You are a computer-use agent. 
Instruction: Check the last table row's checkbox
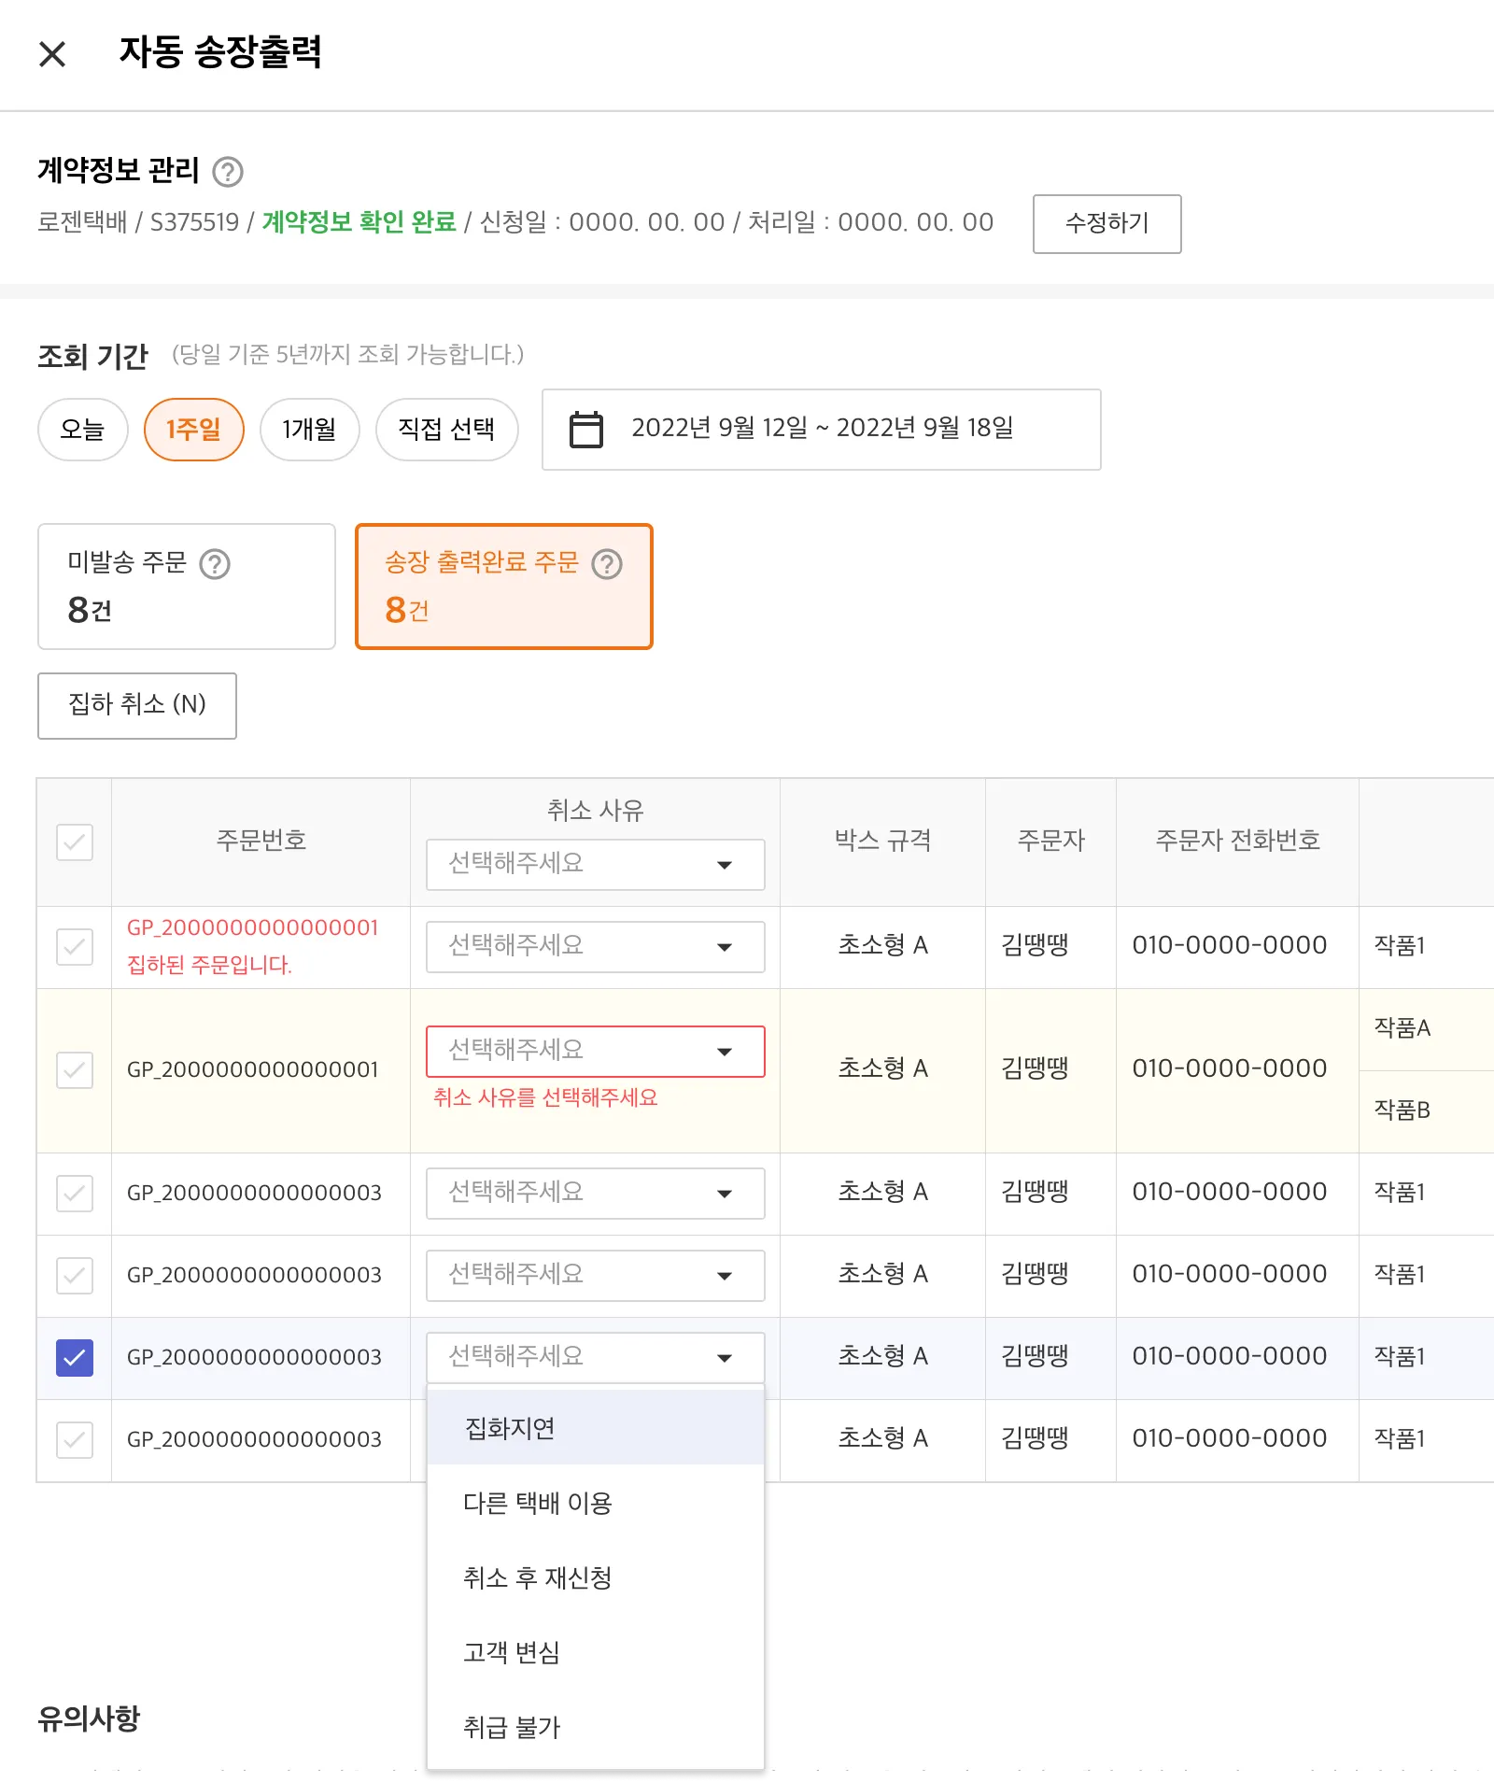(75, 1439)
